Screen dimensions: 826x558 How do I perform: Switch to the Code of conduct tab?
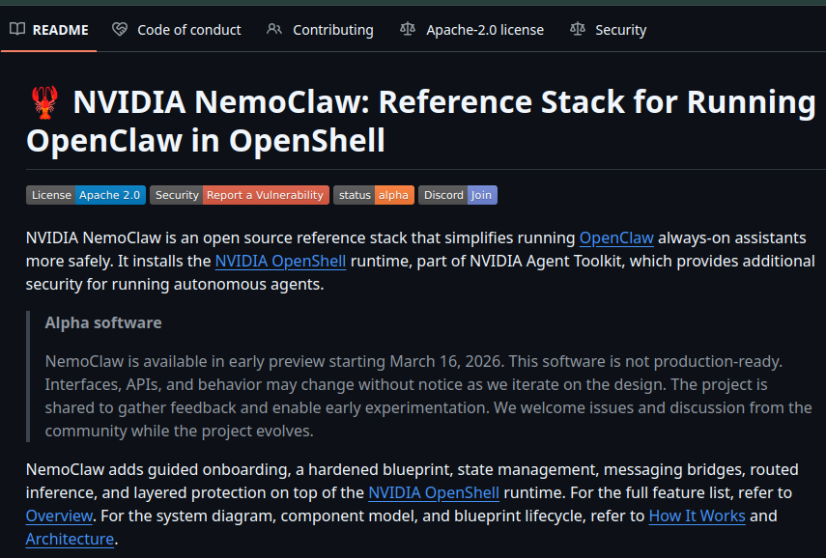188,30
